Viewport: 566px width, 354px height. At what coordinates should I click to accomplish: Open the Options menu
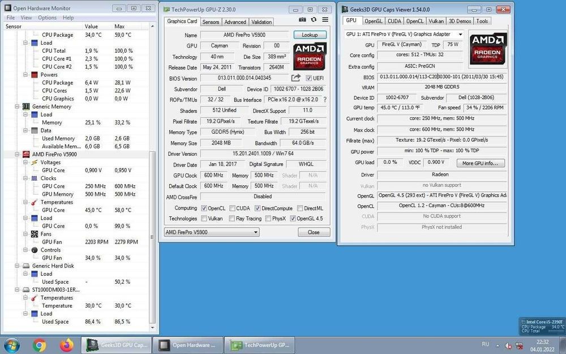coord(48,18)
